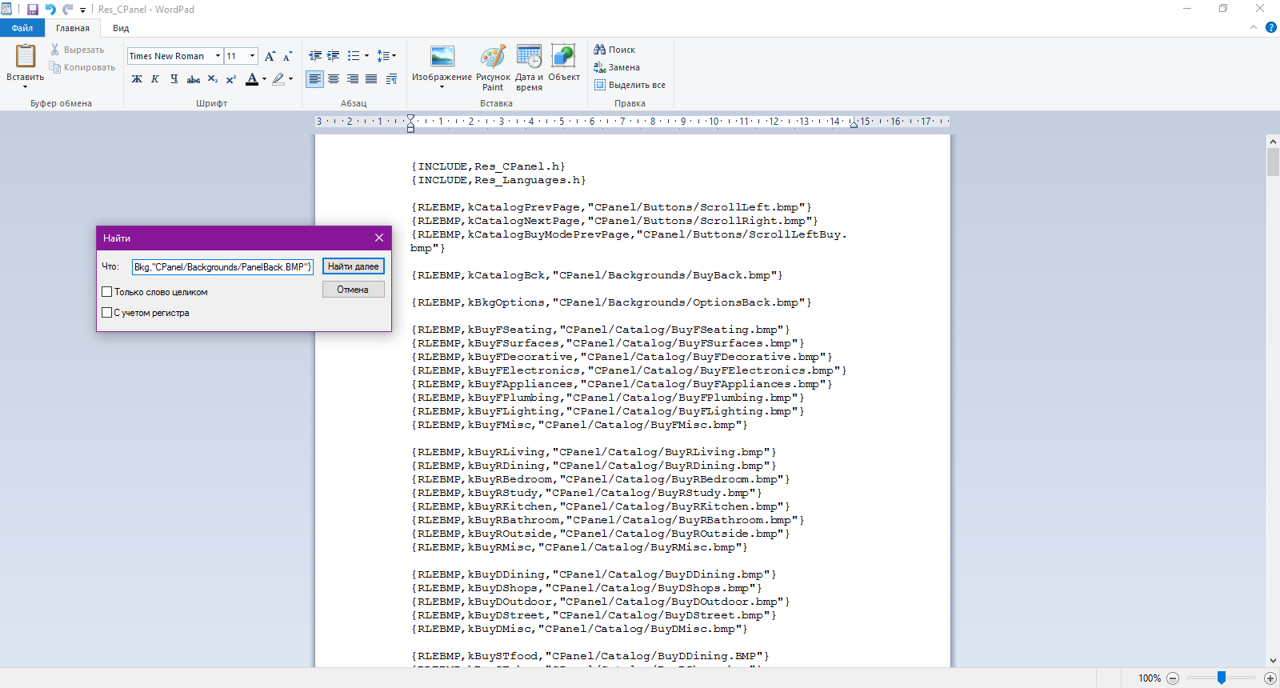Image resolution: width=1280 pixels, height=688 pixels.
Task: Toggle superscript formatting
Action: tap(230, 78)
